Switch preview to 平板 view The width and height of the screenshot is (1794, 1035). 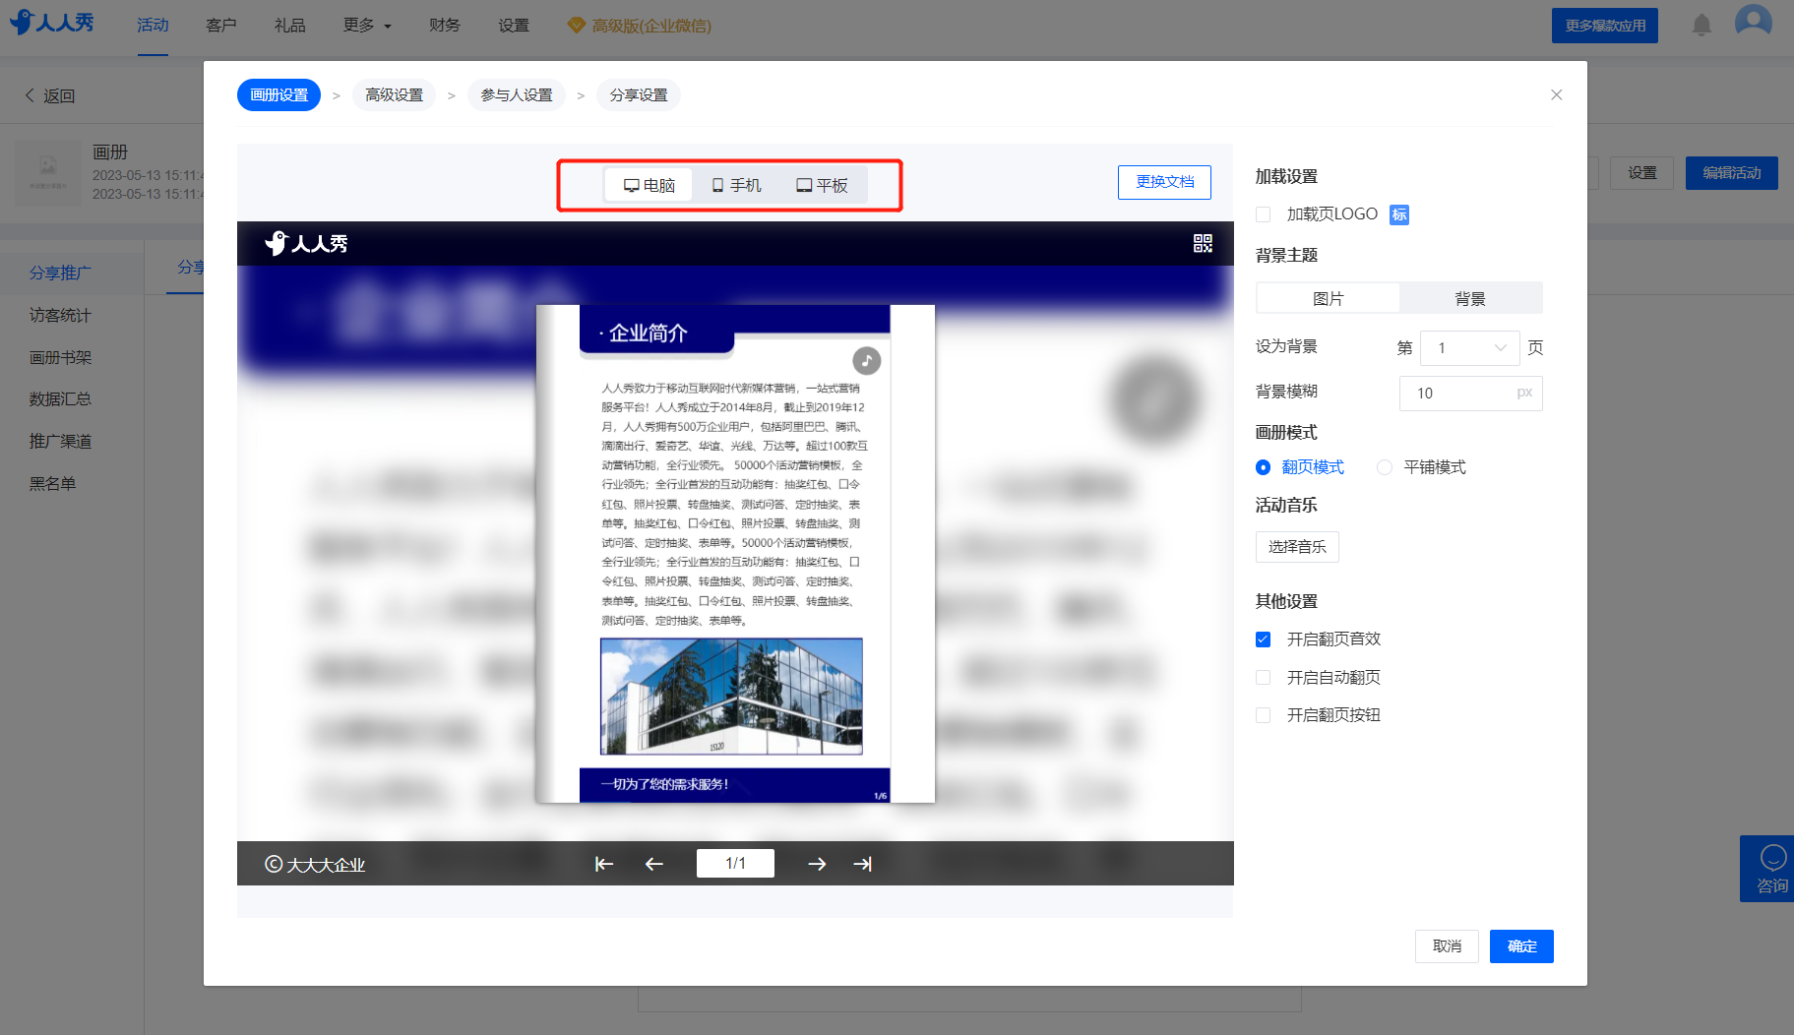[822, 185]
